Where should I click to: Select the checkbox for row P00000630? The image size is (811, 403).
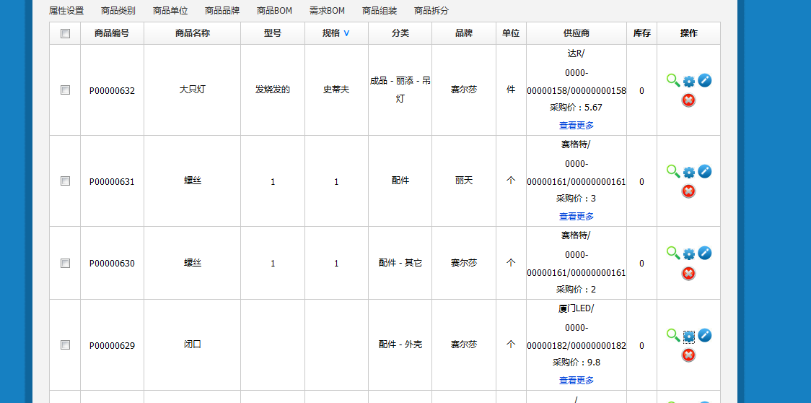tap(65, 264)
